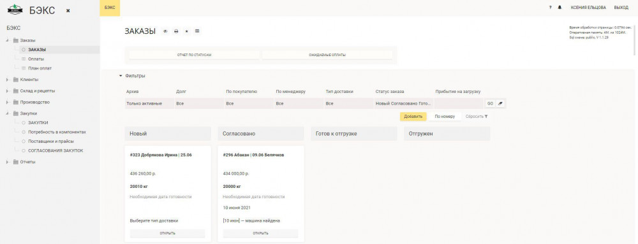Expand the Склад и рецепты tree node
Image resolution: width=638 pixels, height=244 pixels.
[8, 91]
